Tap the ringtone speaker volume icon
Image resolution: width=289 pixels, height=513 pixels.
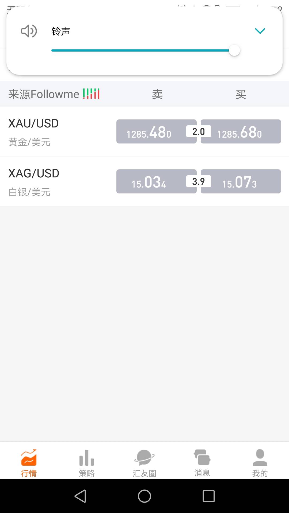pyautogui.click(x=29, y=31)
